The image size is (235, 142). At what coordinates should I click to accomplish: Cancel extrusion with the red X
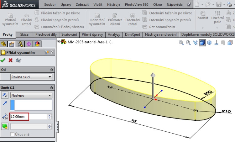[10, 60]
